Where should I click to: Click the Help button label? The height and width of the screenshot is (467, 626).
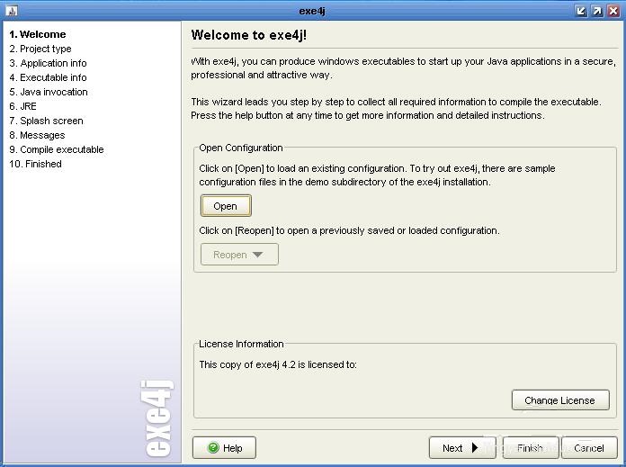coord(232,448)
